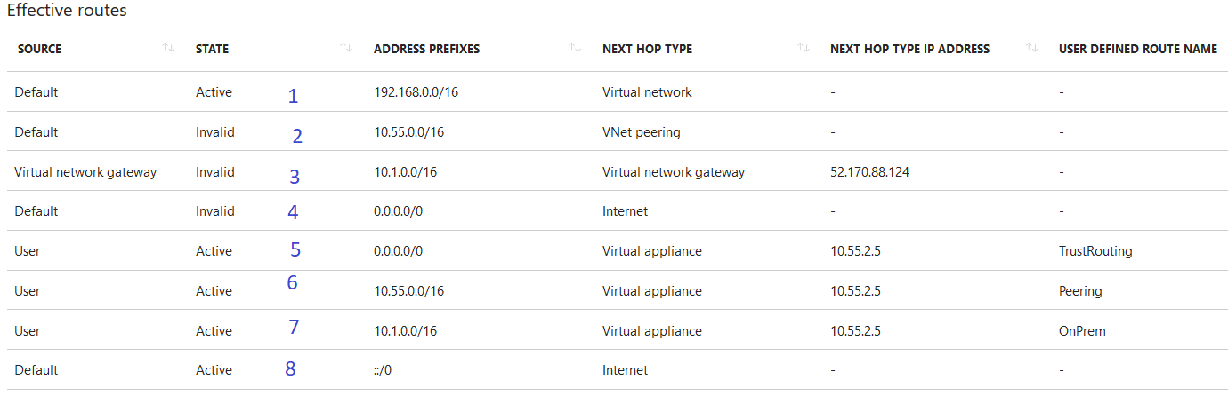This screenshot has height=396, width=1228.
Task: Click the ADDRESS PREFIXES header text
Action: (426, 49)
